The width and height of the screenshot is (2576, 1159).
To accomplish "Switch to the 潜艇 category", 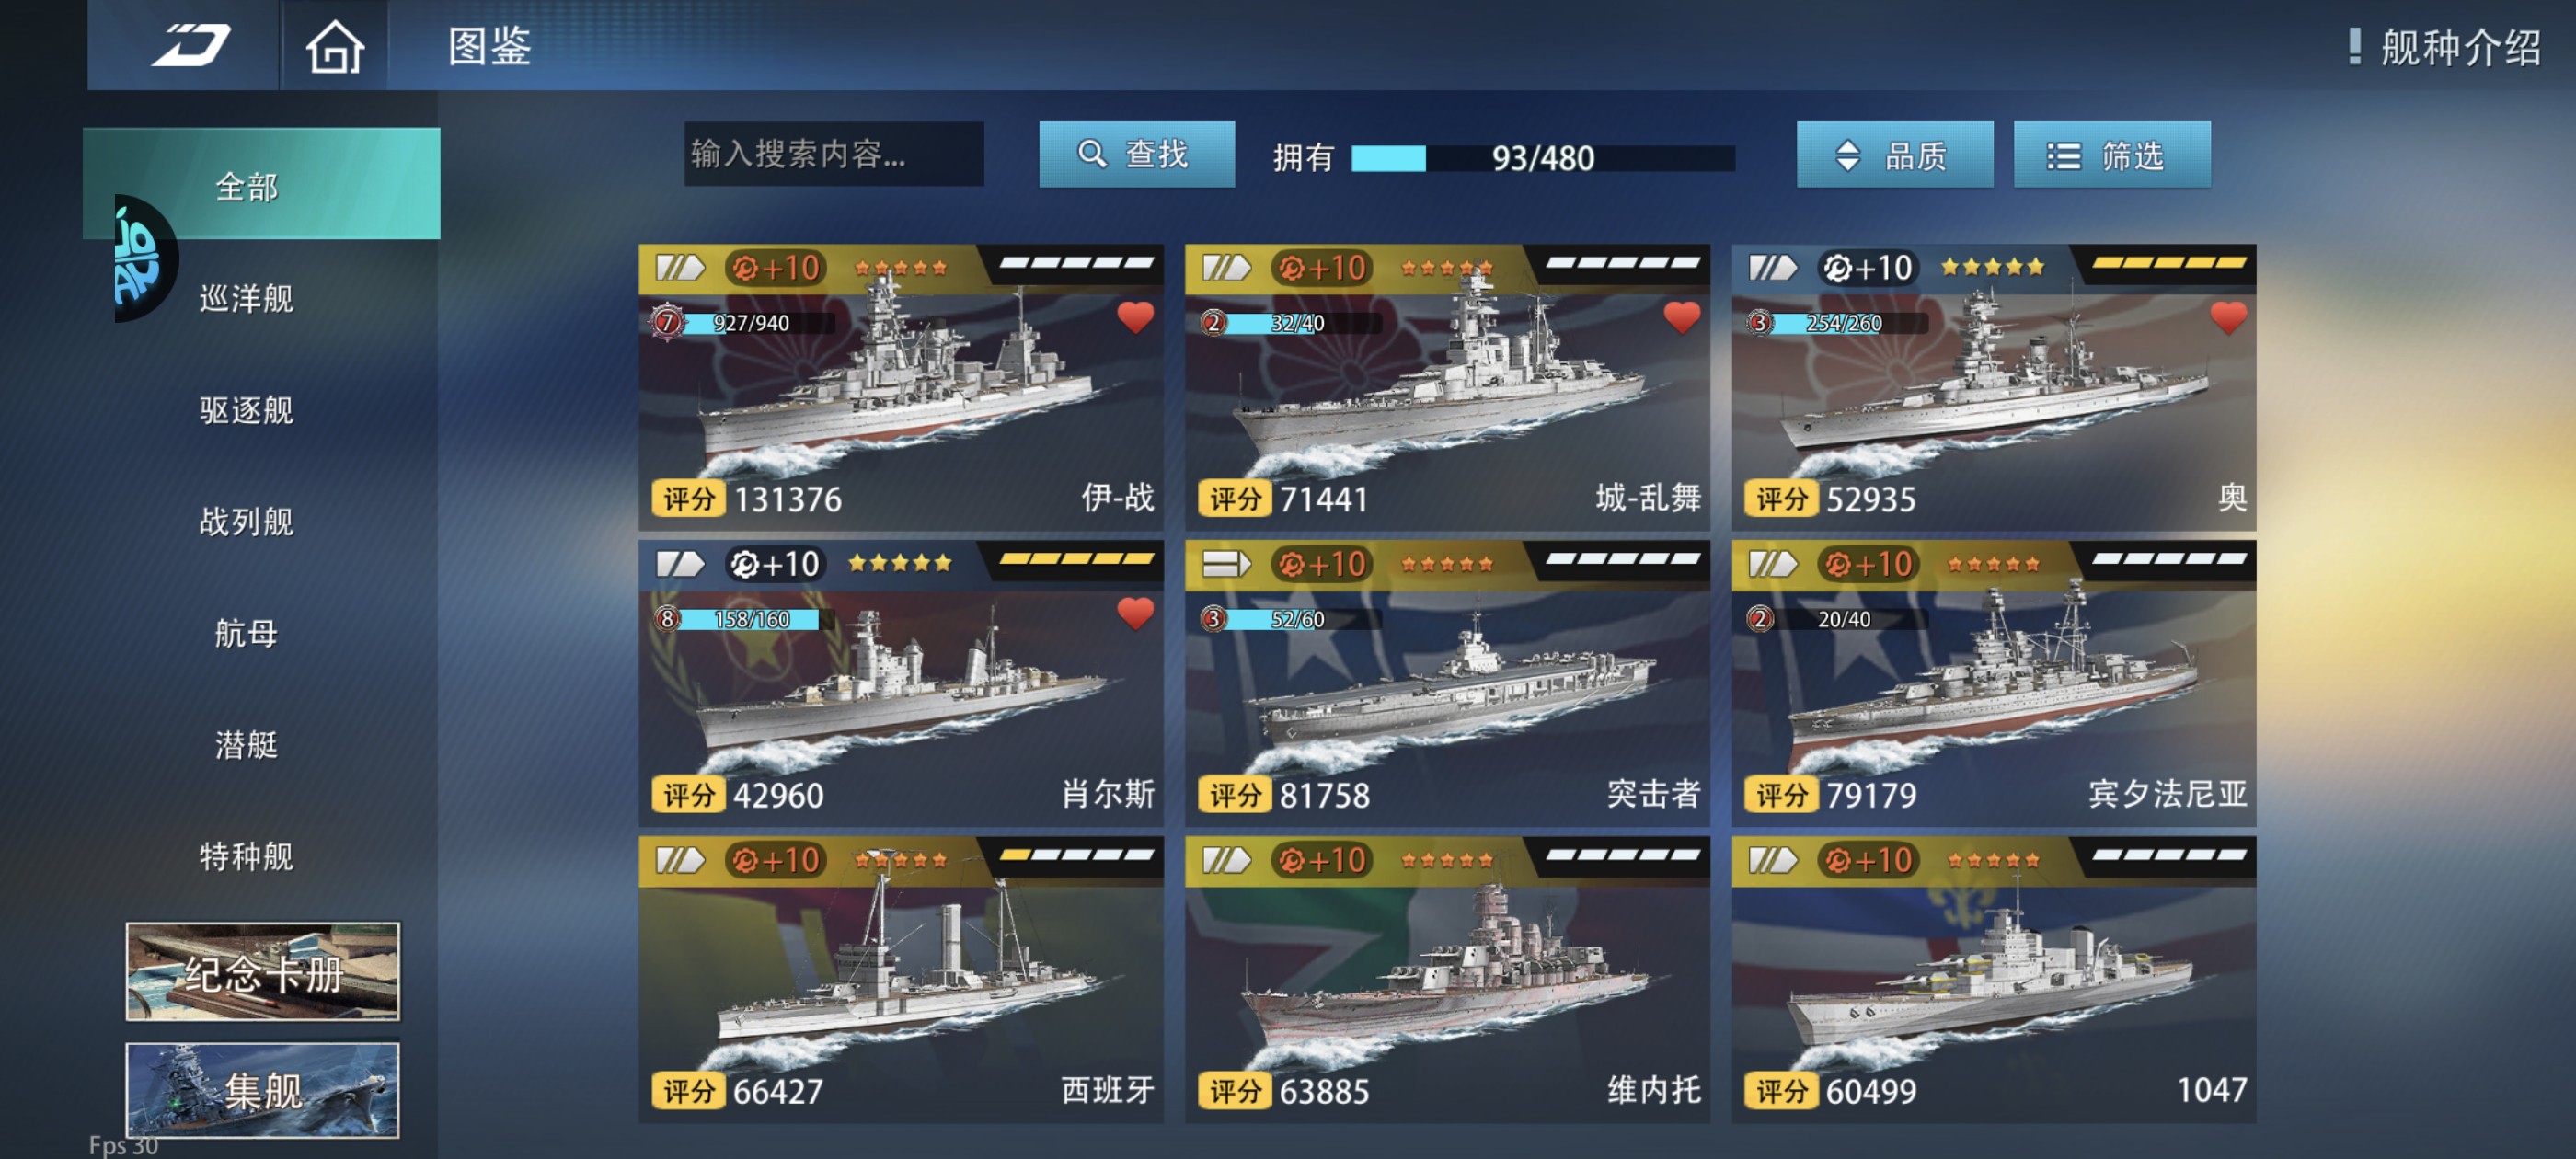I will 246,745.
